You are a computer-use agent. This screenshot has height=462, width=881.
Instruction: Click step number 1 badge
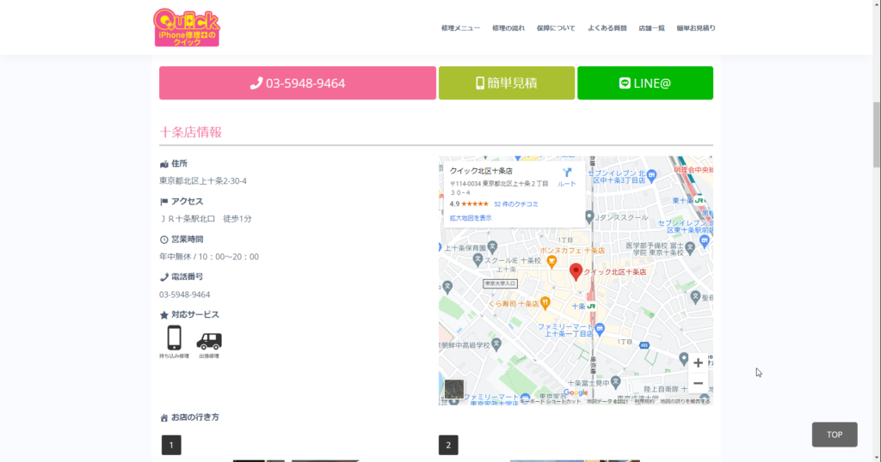[171, 445]
